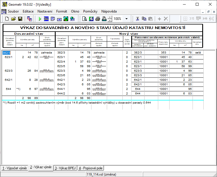Cut selection with the scissors icon
The image size is (217, 177).
coord(137,19)
